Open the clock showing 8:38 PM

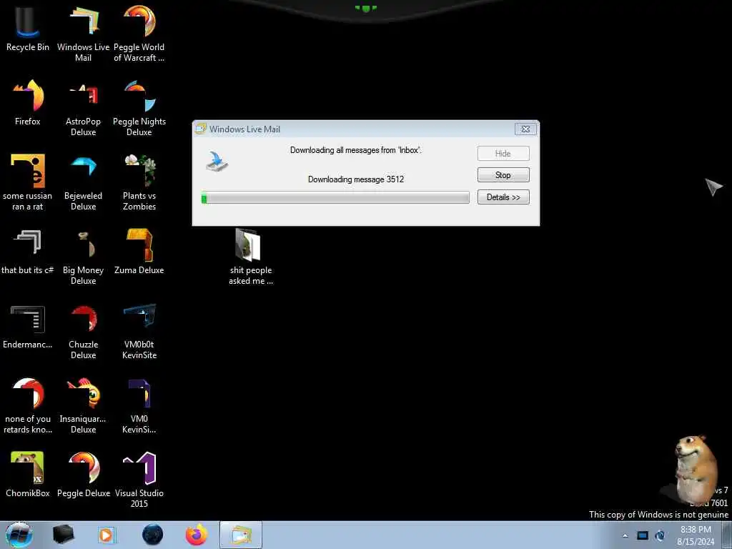[696, 535]
